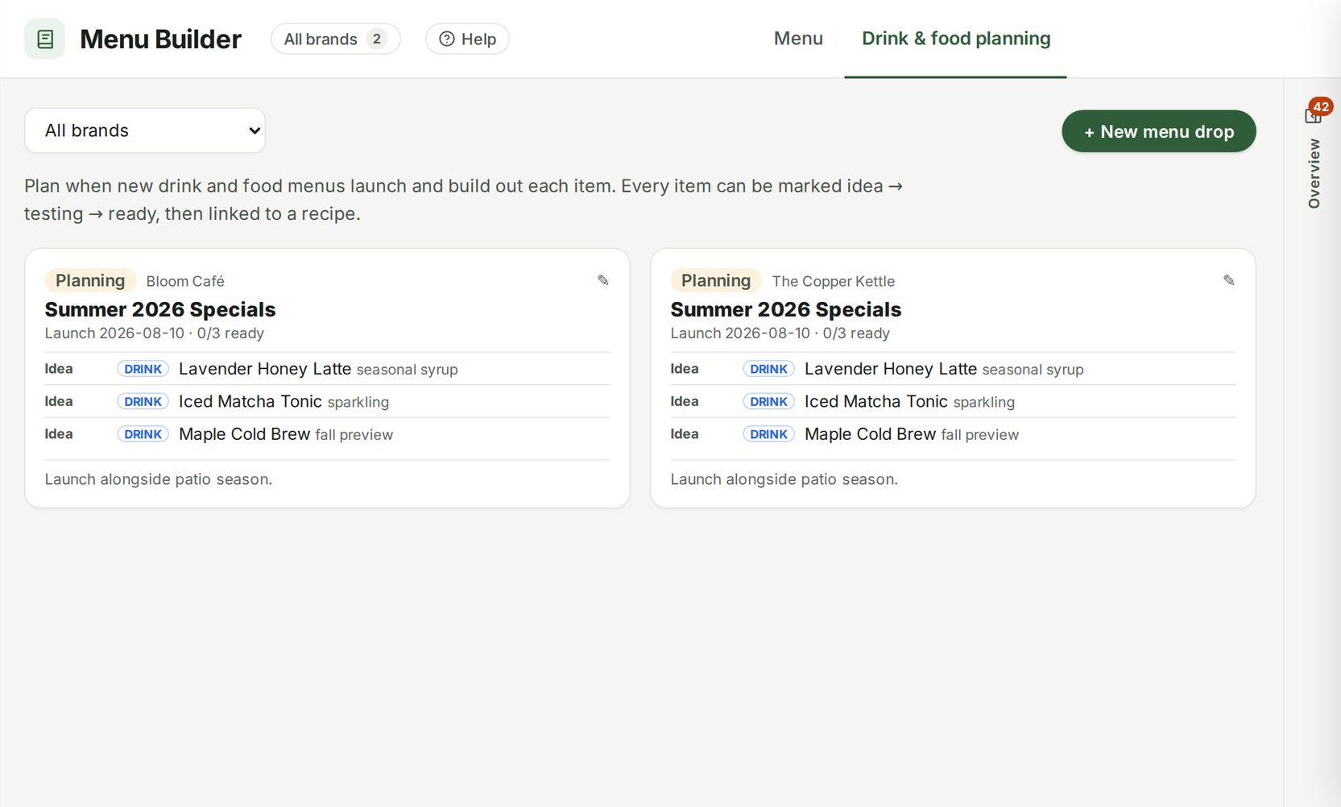Select Lavender Honey Latte in Bloom Café card
This screenshot has width=1341, height=807.
click(265, 369)
